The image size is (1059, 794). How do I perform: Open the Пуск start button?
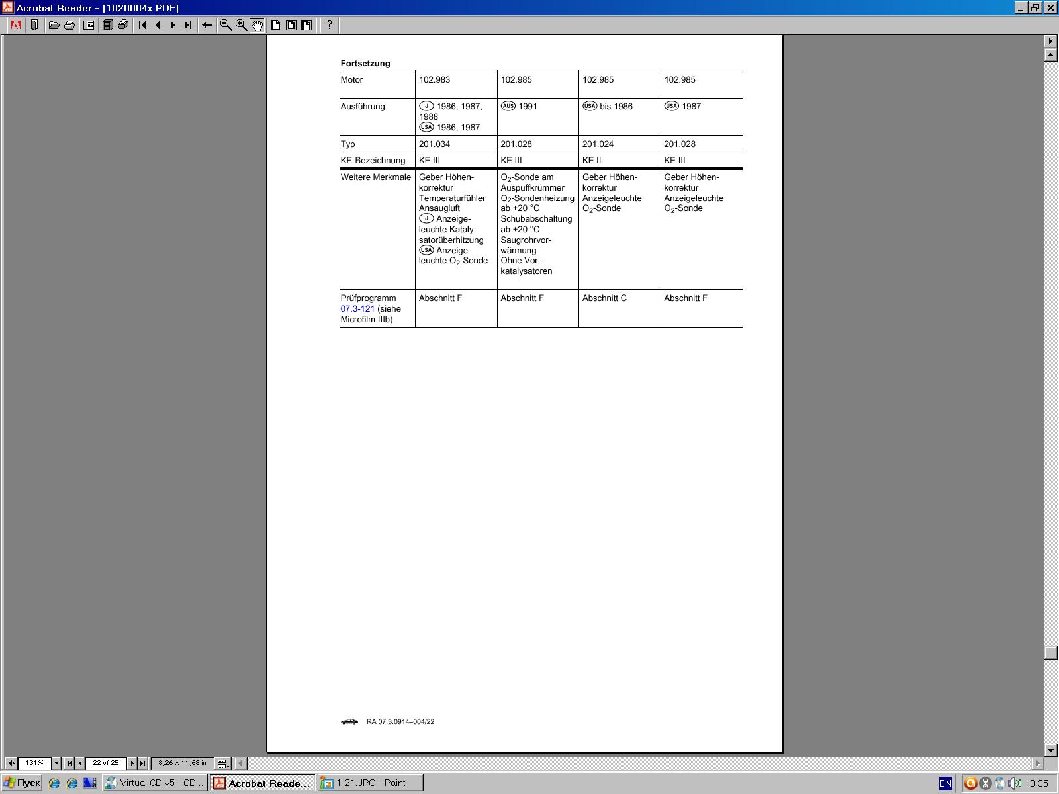click(x=22, y=783)
